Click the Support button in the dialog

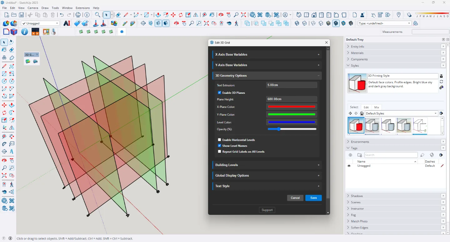click(267, 210)
